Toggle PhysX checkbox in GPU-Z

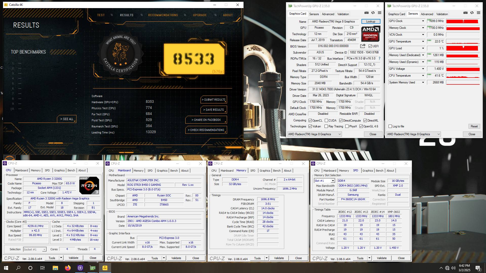[x=347, y=126]
